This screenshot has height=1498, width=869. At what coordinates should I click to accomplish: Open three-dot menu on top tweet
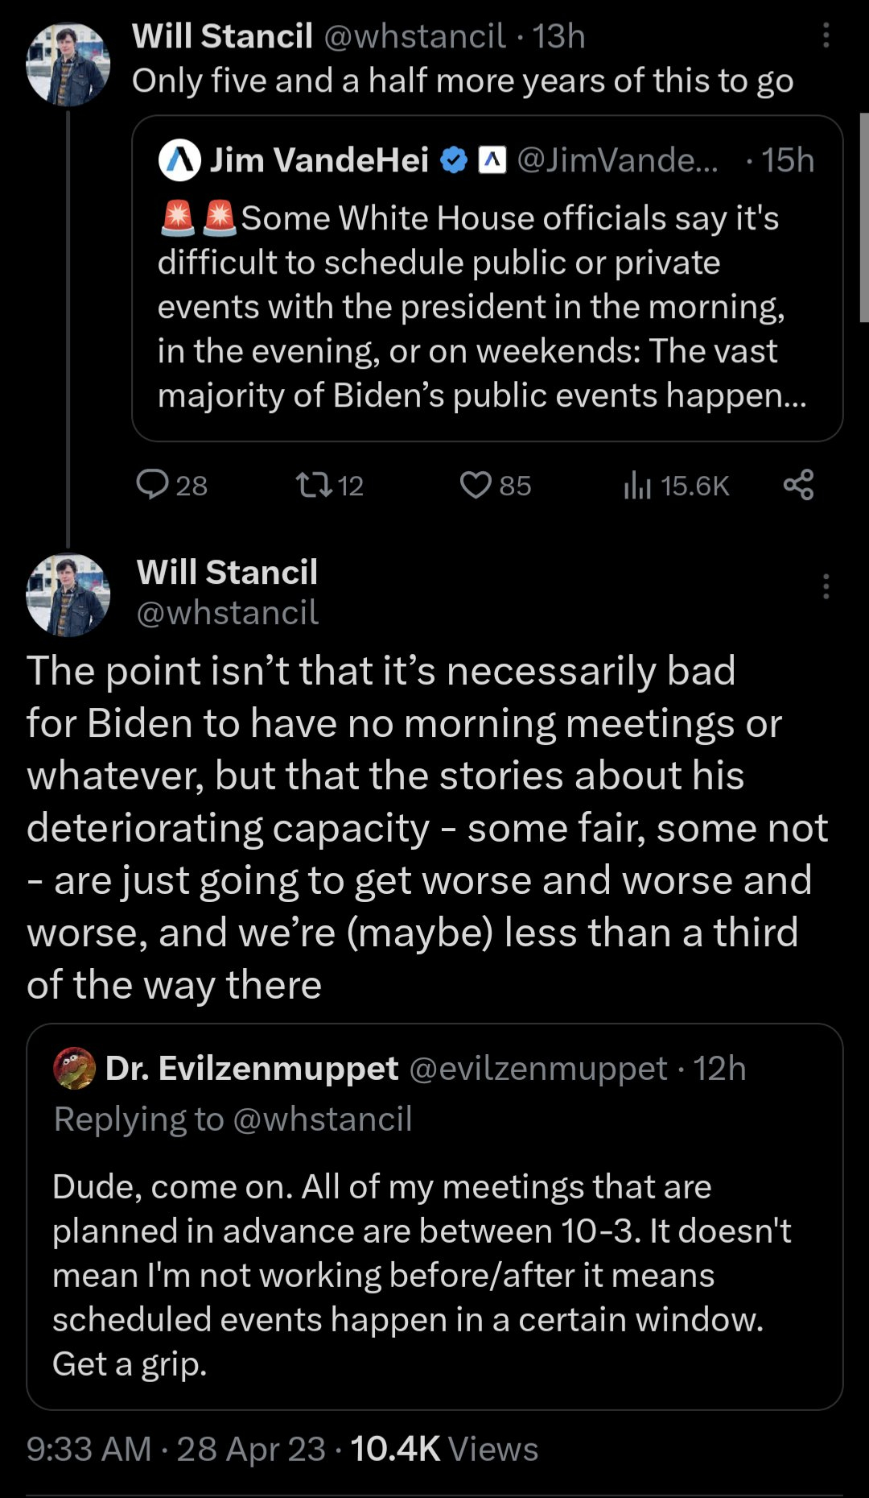(826, 35)
